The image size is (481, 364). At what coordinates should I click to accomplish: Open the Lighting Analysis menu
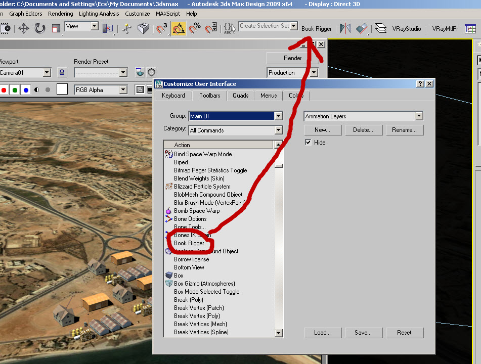[x=99, y=14]
